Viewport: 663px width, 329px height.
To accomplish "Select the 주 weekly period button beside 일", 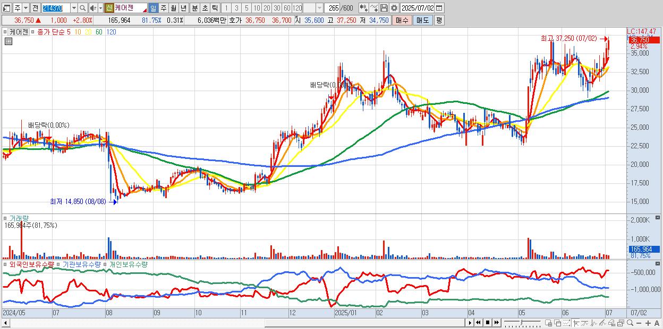I will [163, 8].
